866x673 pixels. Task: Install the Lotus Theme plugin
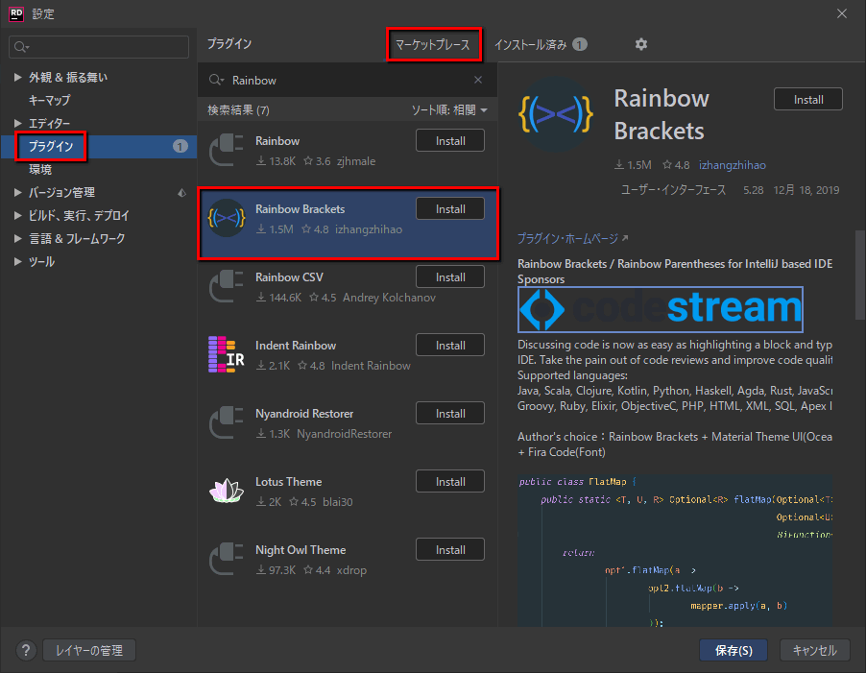click(x=450, y=481)
